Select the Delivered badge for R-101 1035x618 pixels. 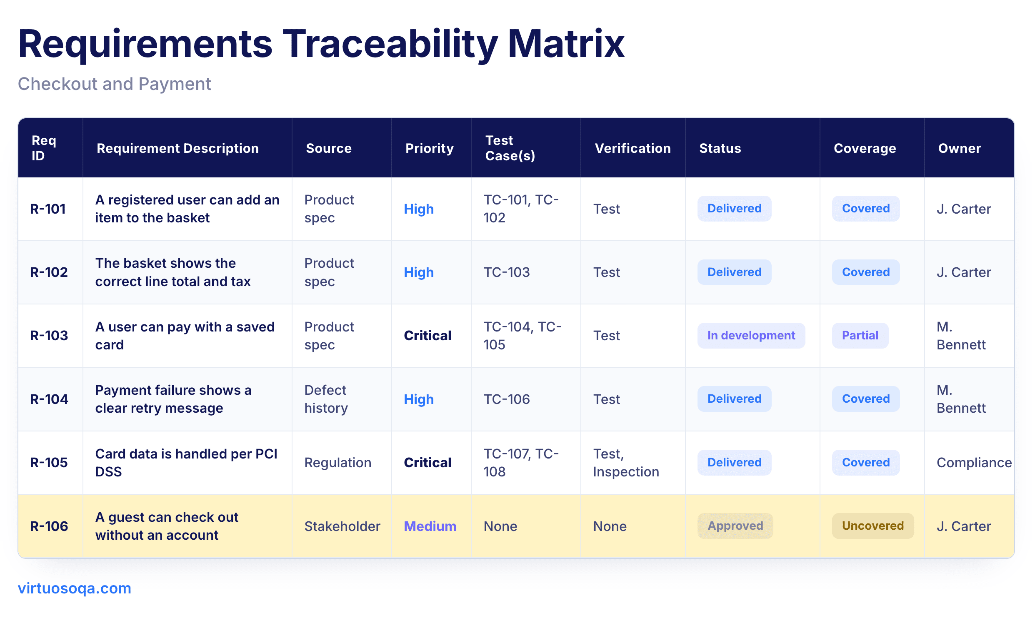click(734, 209)
